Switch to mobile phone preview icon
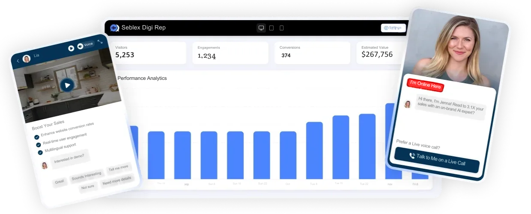 [x=281, y=28]
